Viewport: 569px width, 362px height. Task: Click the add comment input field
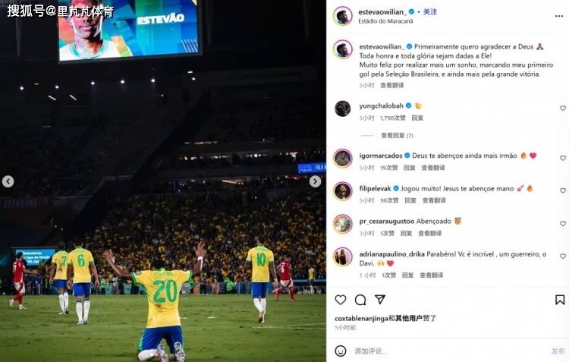pyautogui.click(x=450, y=351)
